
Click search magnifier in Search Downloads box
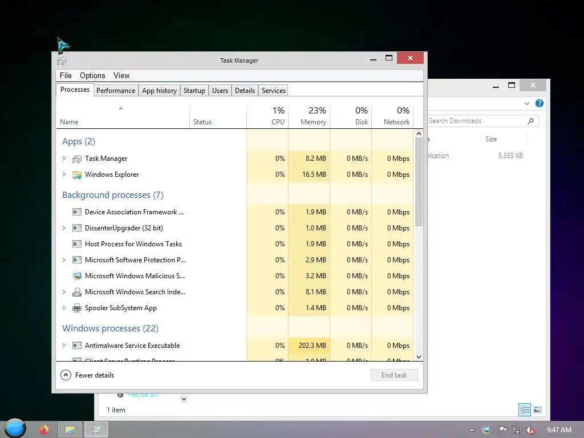point(531,121)
